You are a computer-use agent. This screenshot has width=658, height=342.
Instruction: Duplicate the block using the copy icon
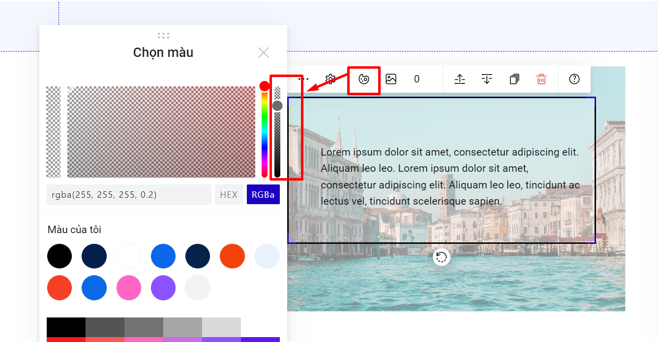pos(514,79)
